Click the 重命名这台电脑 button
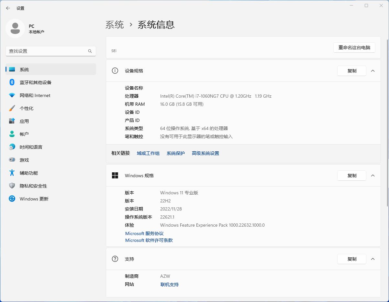 354,48
